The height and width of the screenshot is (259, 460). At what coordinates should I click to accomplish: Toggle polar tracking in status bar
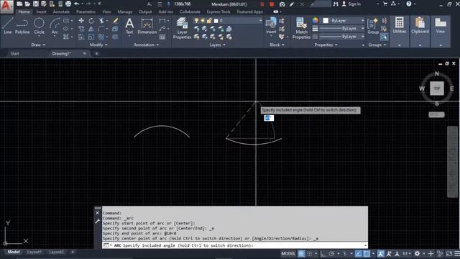[x=332, y=253]
